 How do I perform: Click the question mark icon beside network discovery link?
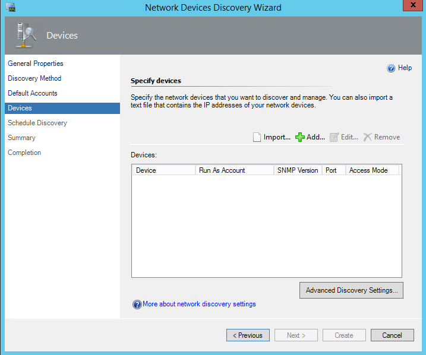[137, 305]
